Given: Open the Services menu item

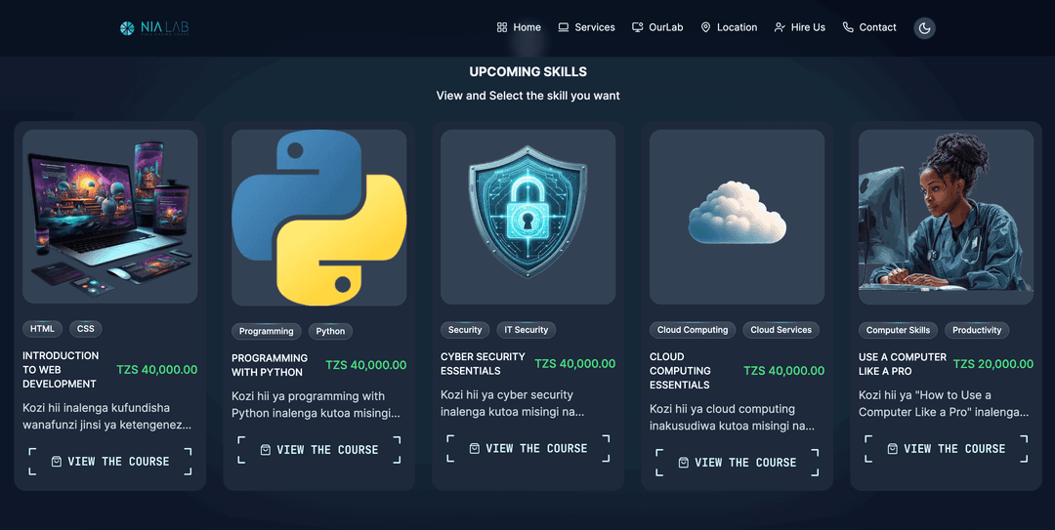Looking at the screenshot, I should (x=586, y=27).
